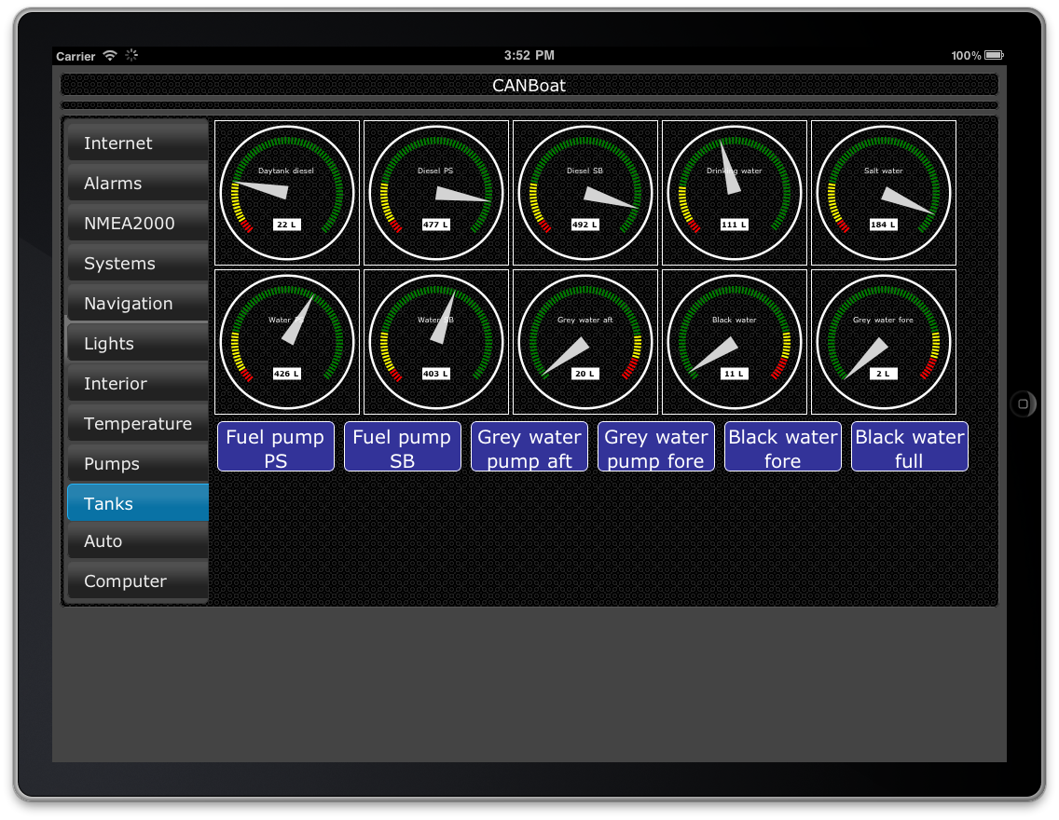Screen dimensions: 1059x820
Task: Tap the Diesel PS gauge
Action: (x=436, y=193)
